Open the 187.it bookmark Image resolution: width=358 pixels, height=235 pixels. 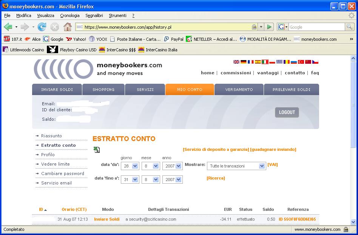coord(13,39)
